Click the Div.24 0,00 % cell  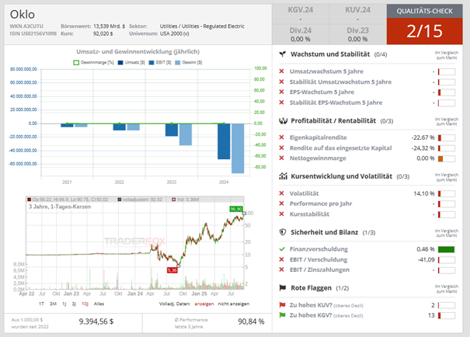coord(301,34)
